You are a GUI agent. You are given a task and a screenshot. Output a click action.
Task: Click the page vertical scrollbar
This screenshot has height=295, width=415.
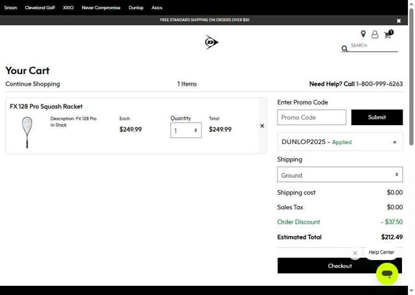point(411,77)
